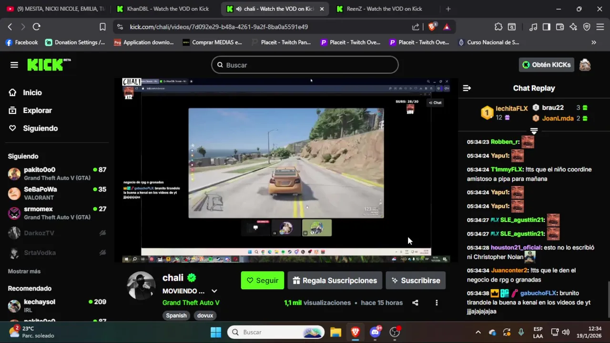This screenshot has height=343, width=610.
Task: Open new browser tab
Action: (448, 9)
